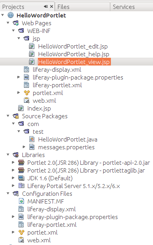Close the Projects tab
153x245 pixels.
51,7
